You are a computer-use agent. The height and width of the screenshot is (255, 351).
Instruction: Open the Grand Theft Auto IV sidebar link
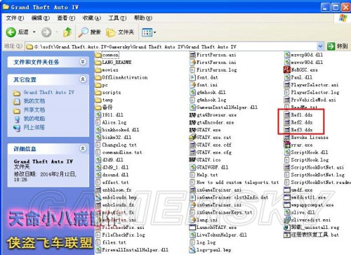(48, 93)
